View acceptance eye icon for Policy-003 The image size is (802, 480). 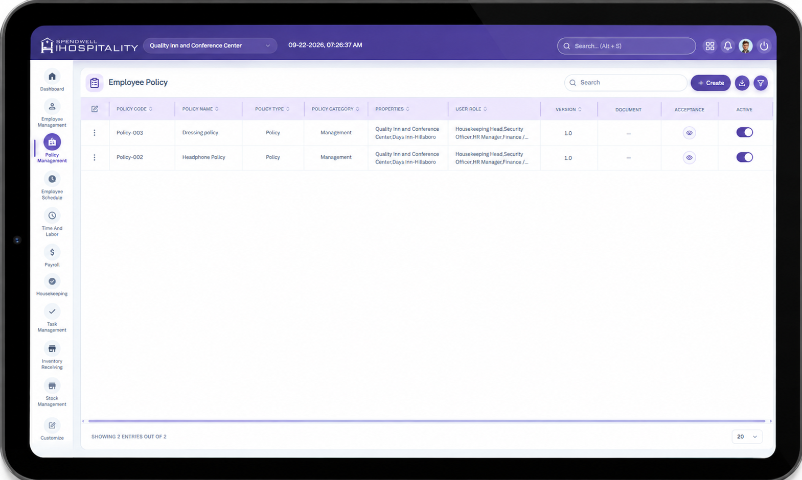[x=689, y=133]
